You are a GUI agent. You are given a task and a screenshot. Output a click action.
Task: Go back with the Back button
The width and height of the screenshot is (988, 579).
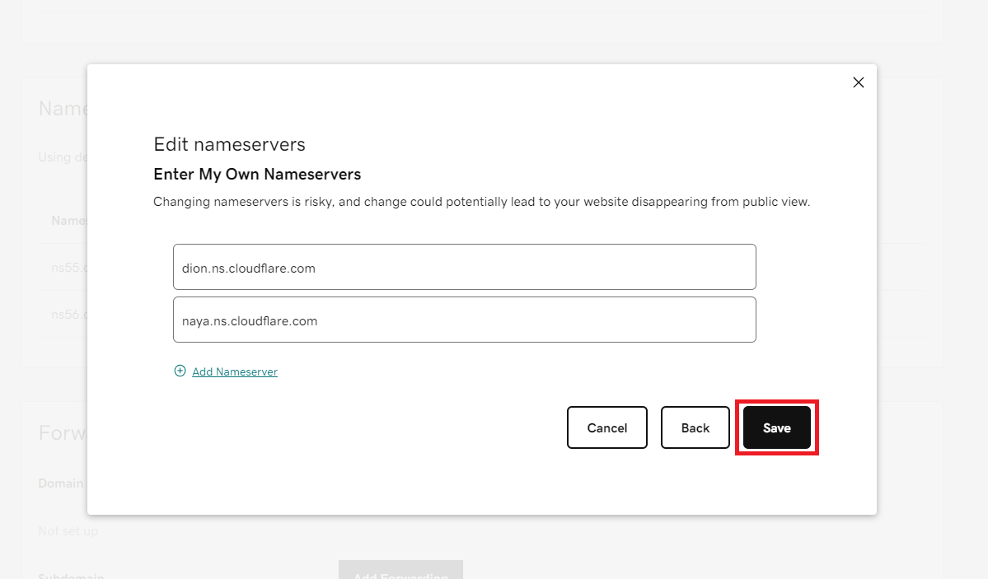click(x=695, y=427)
